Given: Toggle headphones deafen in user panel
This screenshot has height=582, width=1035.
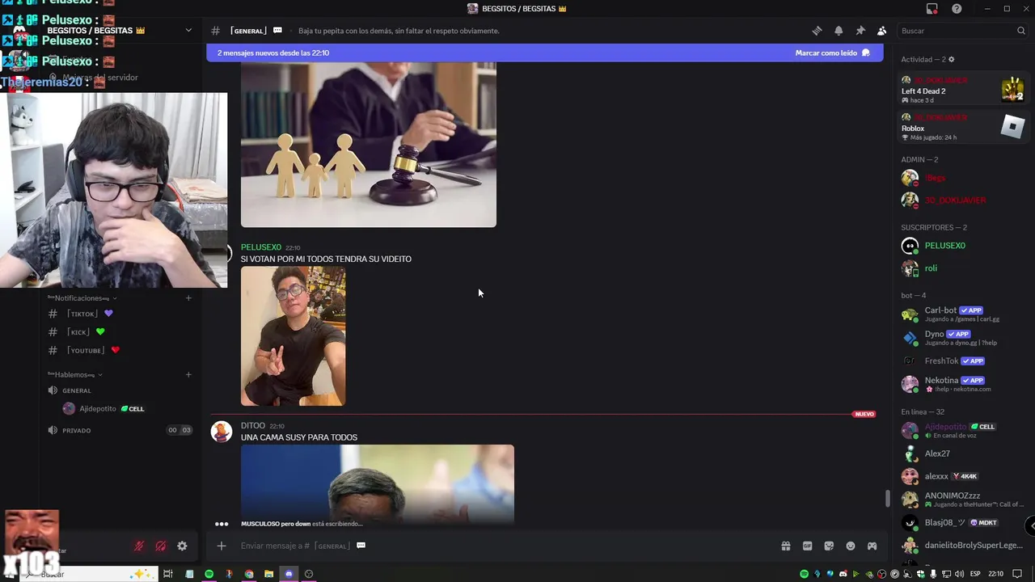Looking at the screenshot, I should coord(160,546).
